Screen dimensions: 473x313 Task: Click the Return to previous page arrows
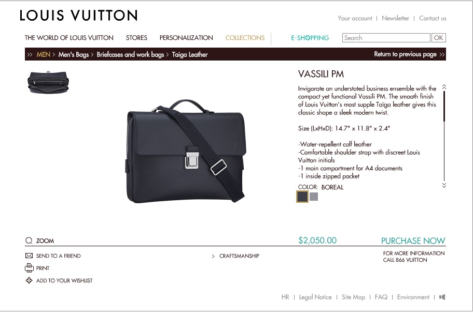pos(442,54)
